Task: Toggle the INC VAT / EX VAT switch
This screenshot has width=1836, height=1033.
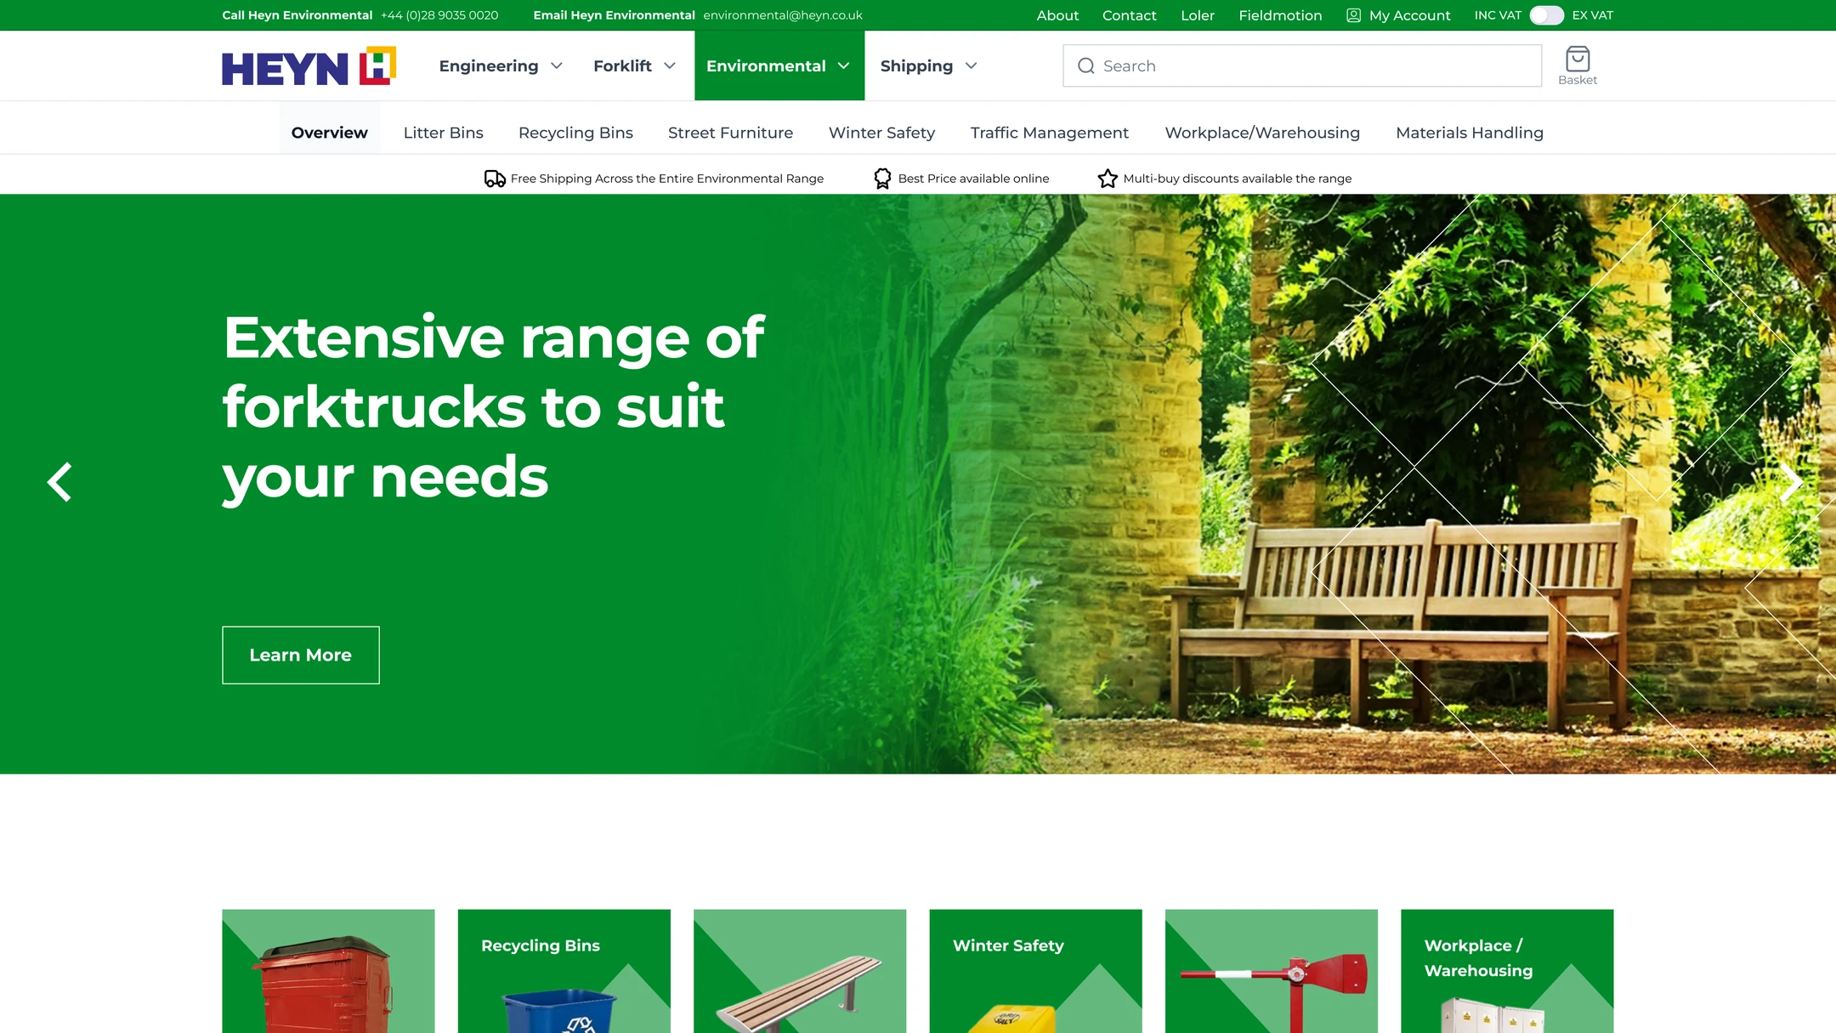Action: [1546, 15]
